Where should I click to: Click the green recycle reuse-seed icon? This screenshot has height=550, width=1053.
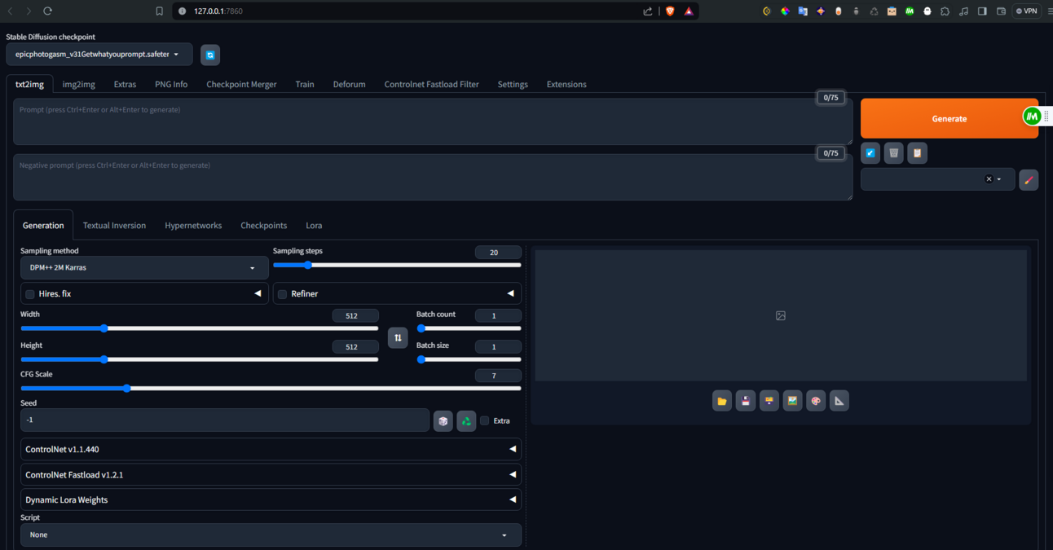tap(466, 421)
